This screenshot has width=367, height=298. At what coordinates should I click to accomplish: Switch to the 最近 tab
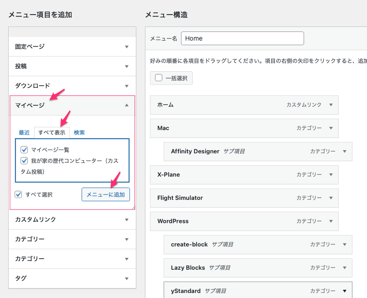[x=24, y=133]
